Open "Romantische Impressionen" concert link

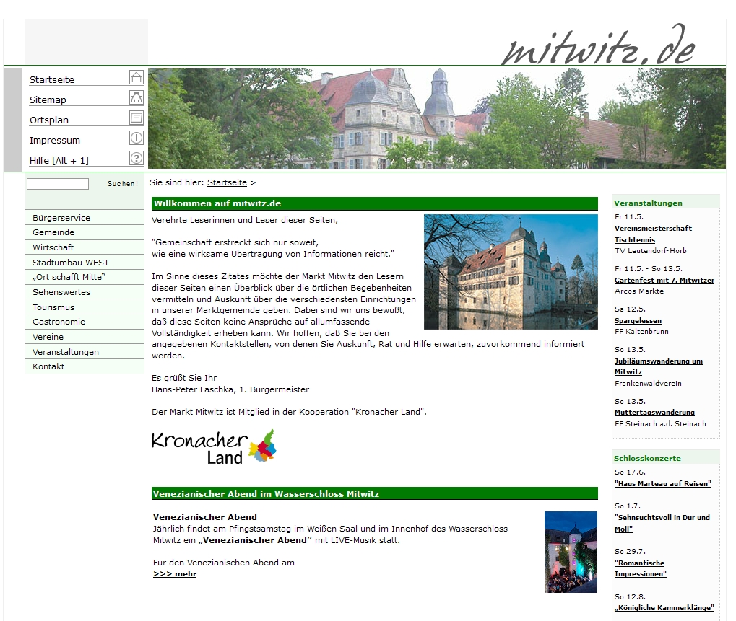(x=640, y=568)
